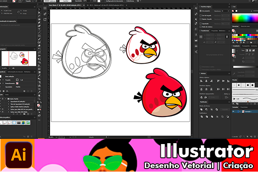Select the Hand tool
Screen dimensions: 258x172
pos(39,95)
